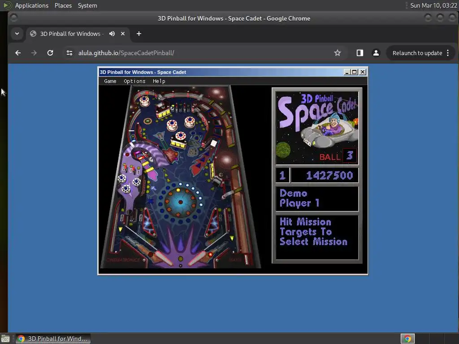Click the Space Cadet logo image
The height and width of the screenshot is (344, 459).
coord(317,128)
